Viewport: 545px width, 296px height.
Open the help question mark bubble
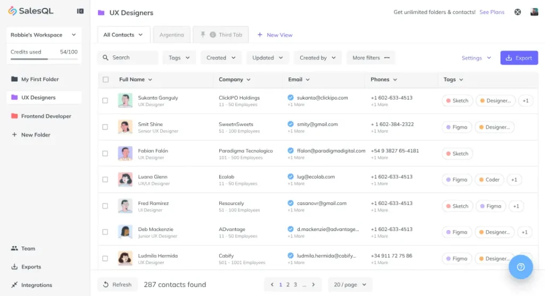point(521,267)
